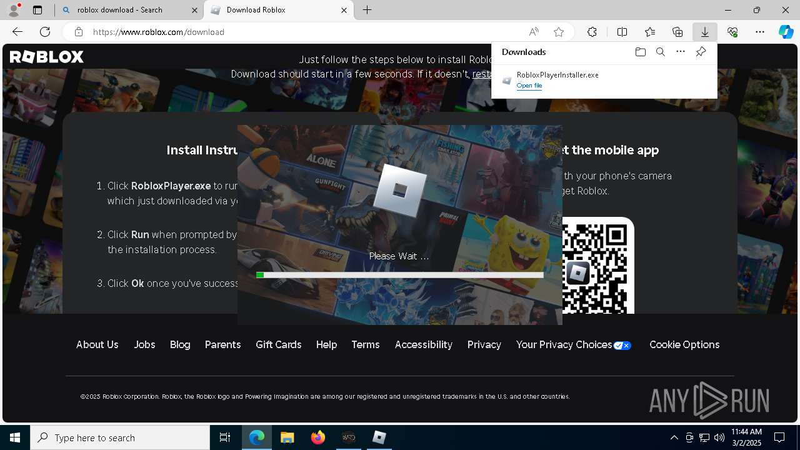The height and width of the screenshot is (450, 800).
Task: Open the Parents footer link
Action: tap(222, 345)
